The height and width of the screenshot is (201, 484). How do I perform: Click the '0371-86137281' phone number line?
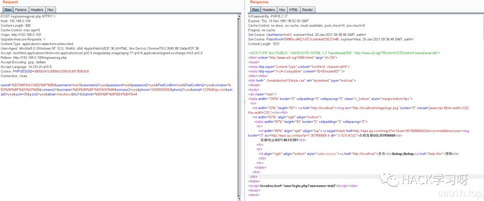(283, 140)
